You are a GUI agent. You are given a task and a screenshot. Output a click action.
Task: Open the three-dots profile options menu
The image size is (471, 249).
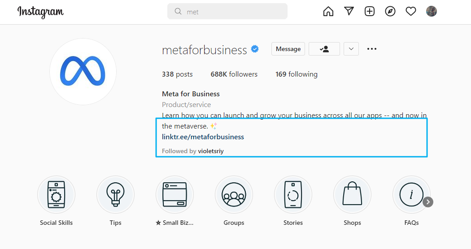371,49
